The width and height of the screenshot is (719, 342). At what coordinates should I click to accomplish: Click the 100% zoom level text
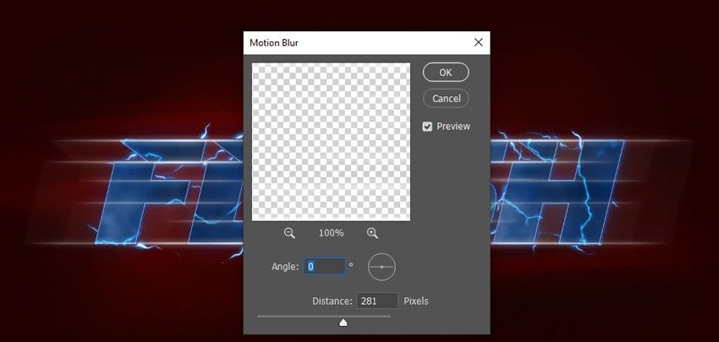pos(331,233)
